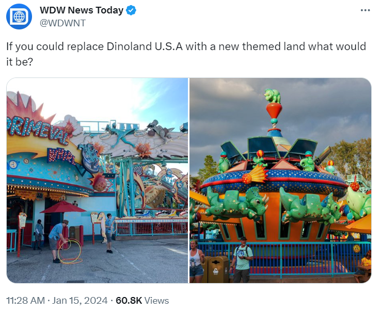
Task: Open the 60.8K Views count
Action: point(142,300)
